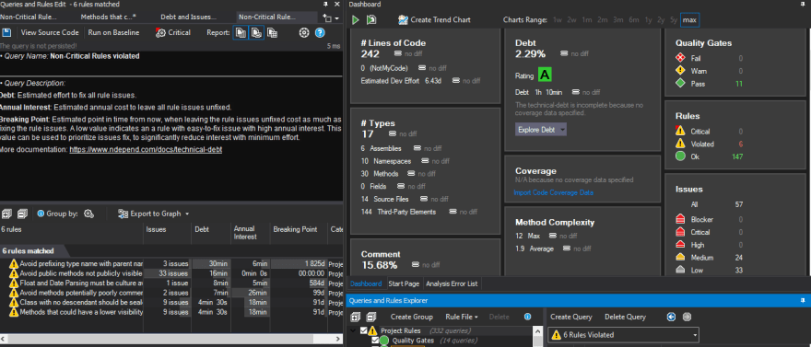The height and width of the screenshot is (347, 811).
Task: Select the max charts range option
Action: [689, 19]
